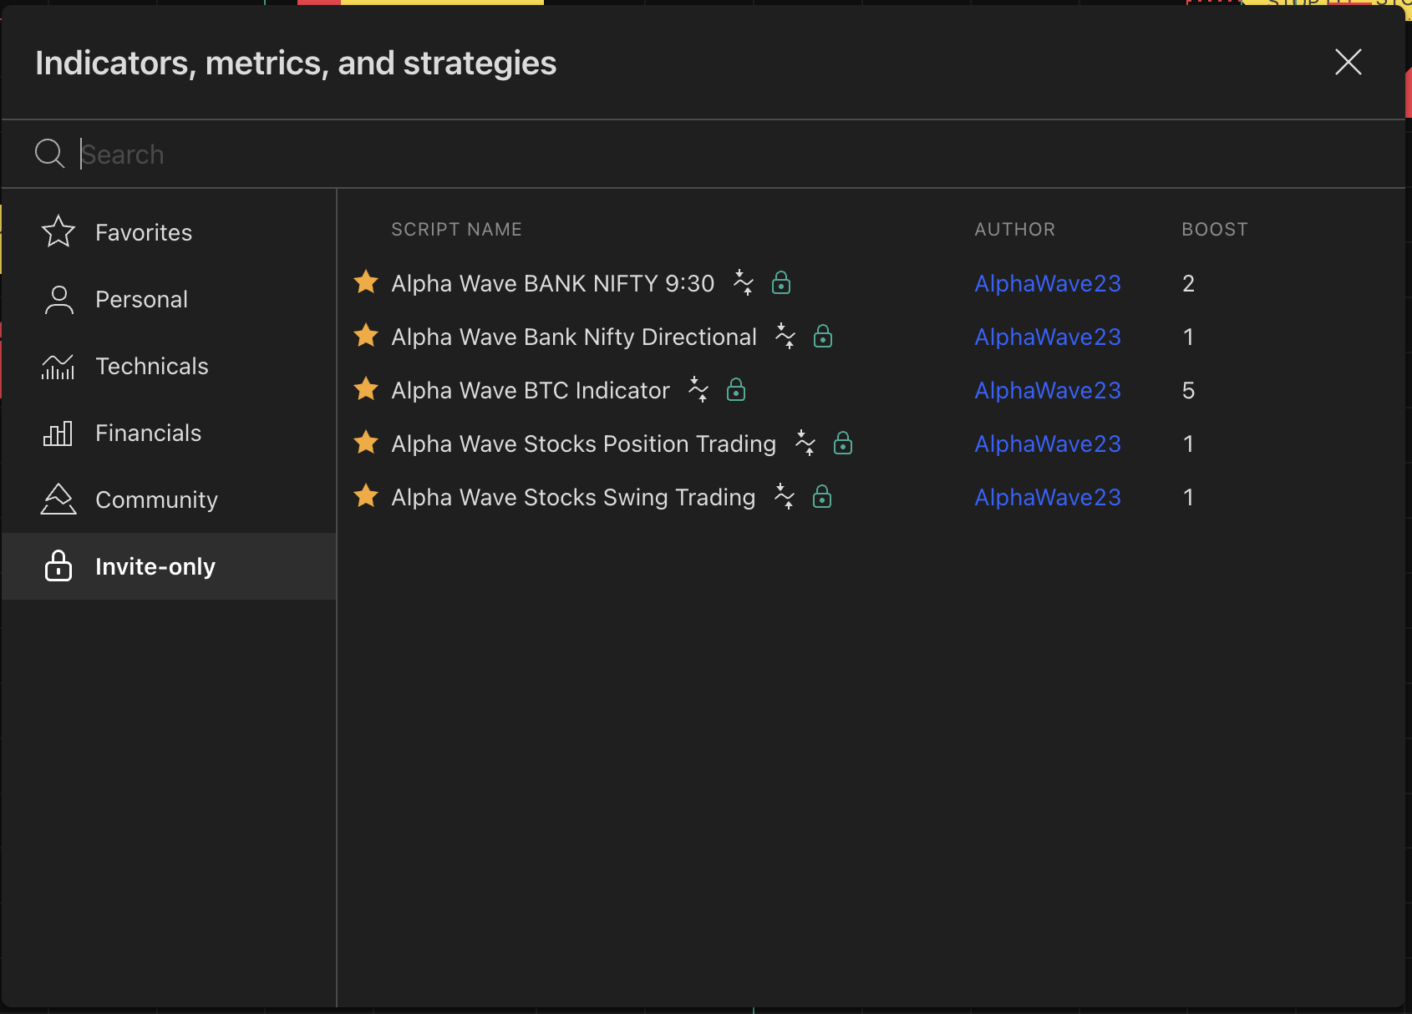Unfavorite Alpha Wave BANK NIFTY 9:30 star

click(x=366, y=282)
